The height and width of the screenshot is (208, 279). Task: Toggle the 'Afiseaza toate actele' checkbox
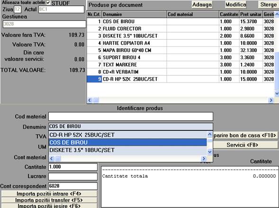coord(48,2)
